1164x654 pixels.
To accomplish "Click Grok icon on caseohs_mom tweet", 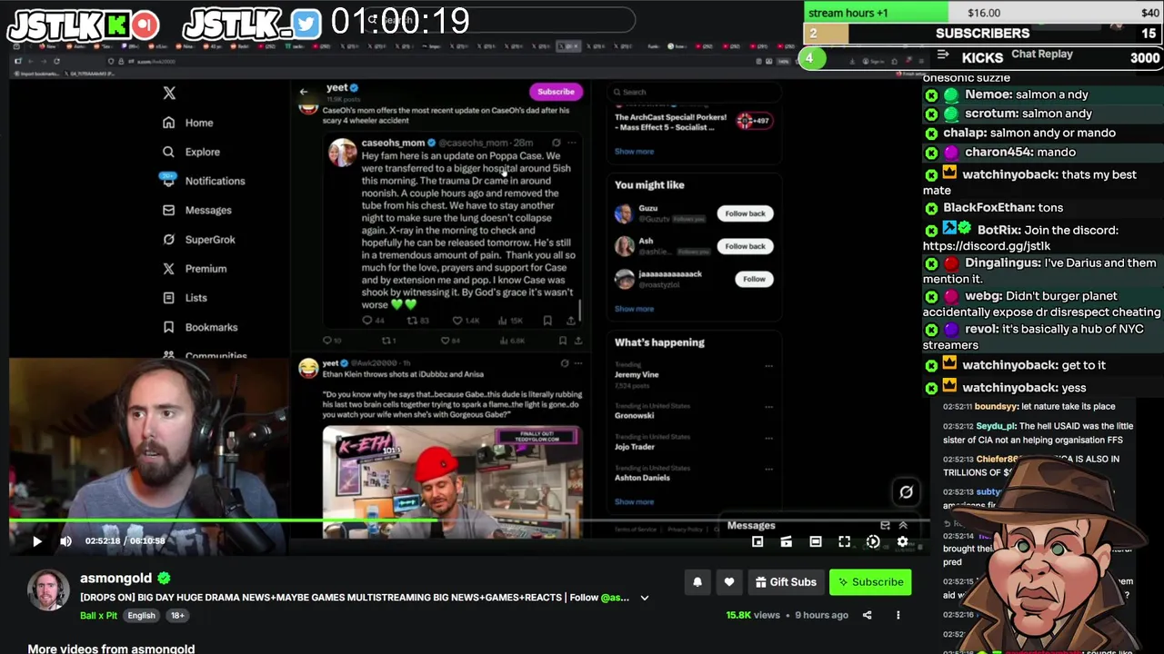I will [556, 143].
